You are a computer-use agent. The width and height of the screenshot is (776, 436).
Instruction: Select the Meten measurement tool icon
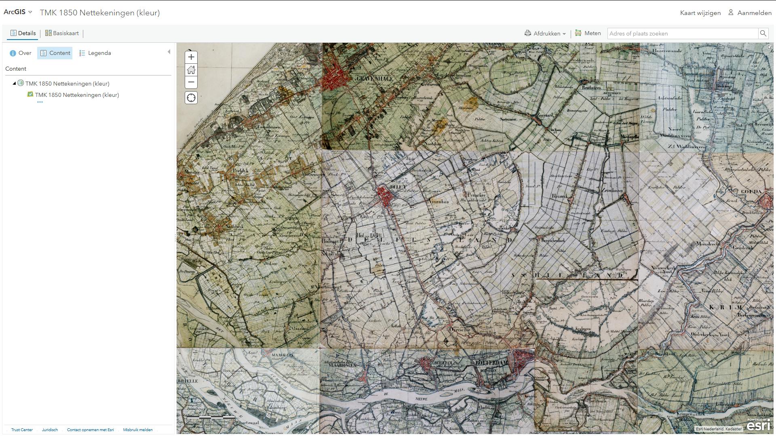(x=578, y=33)
